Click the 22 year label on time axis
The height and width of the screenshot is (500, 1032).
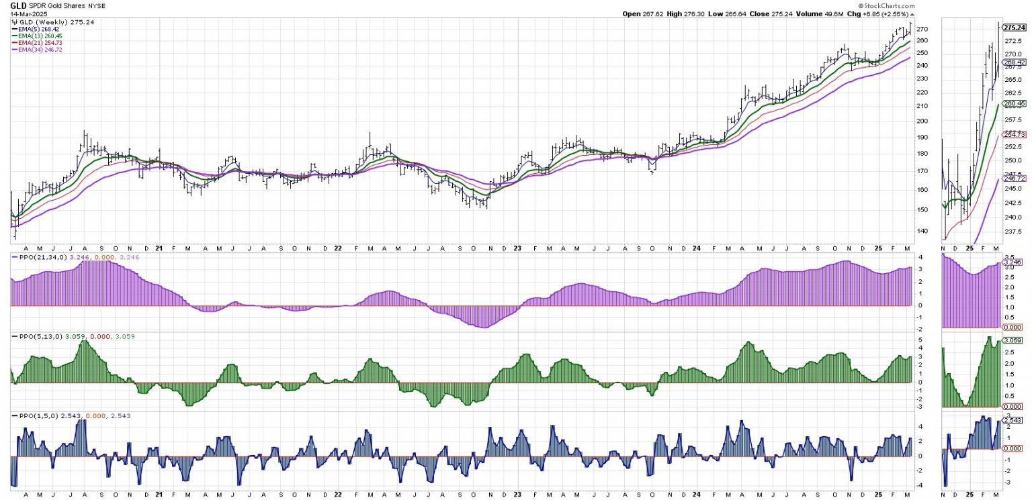[x=337, y=247]
